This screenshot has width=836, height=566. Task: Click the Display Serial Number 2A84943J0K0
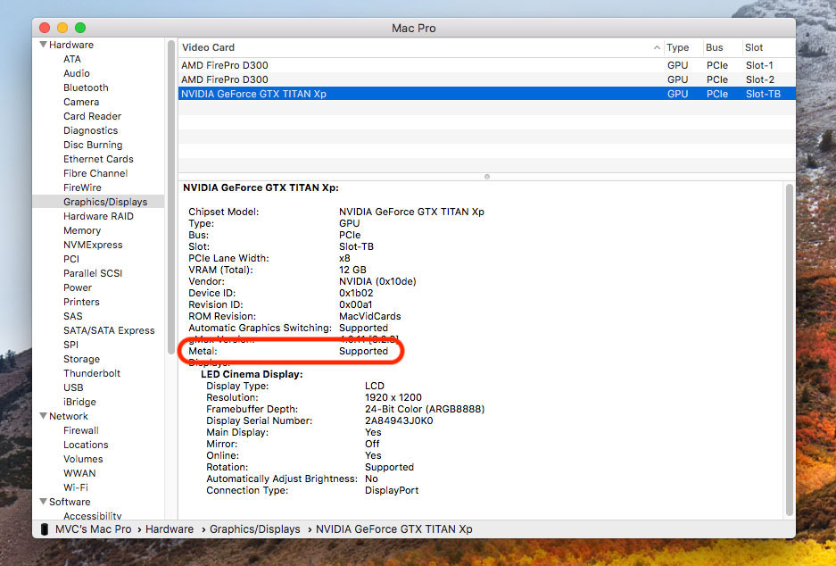[399, 420]
